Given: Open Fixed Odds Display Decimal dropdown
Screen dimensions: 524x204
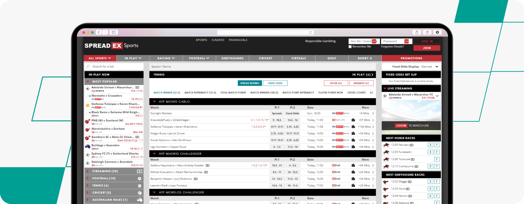Looking at the screenshot, I should 430,67.
